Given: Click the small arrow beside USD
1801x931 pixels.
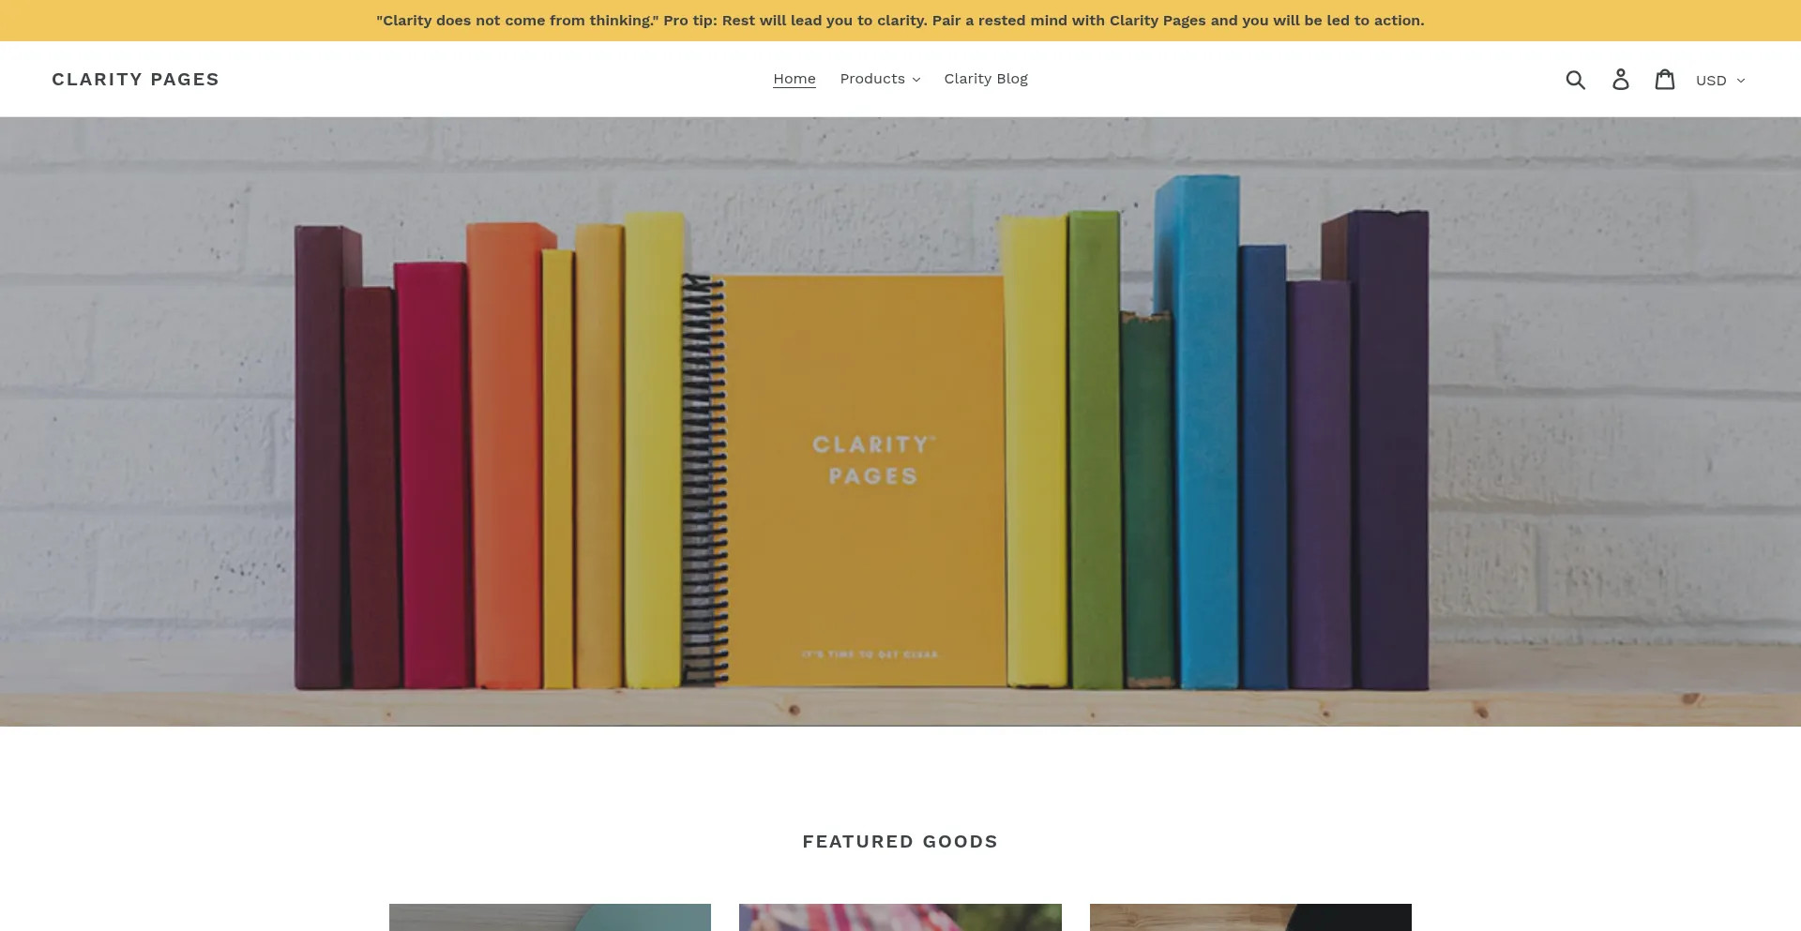Looking at the screenshot, I should (1741, 81).
